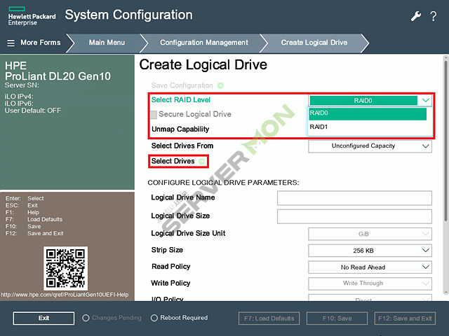Click the Exit button
This screenshot has width=449, height=336.
[43, 318]
